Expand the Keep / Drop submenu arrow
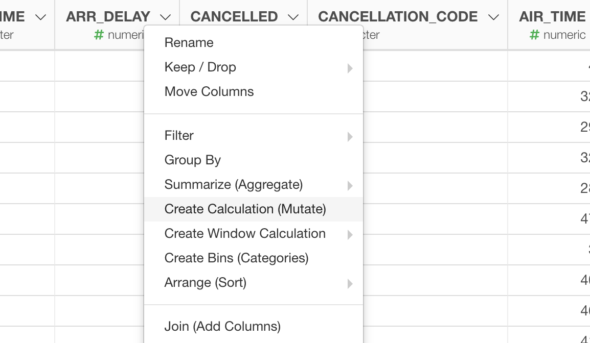The height and width of the screenshot is (343, 590). [350, 68]
